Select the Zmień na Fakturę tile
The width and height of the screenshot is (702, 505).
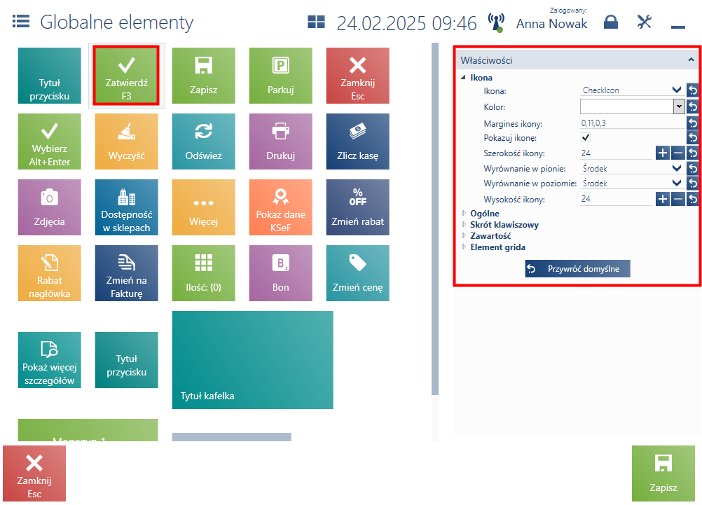tap(126, 273)
